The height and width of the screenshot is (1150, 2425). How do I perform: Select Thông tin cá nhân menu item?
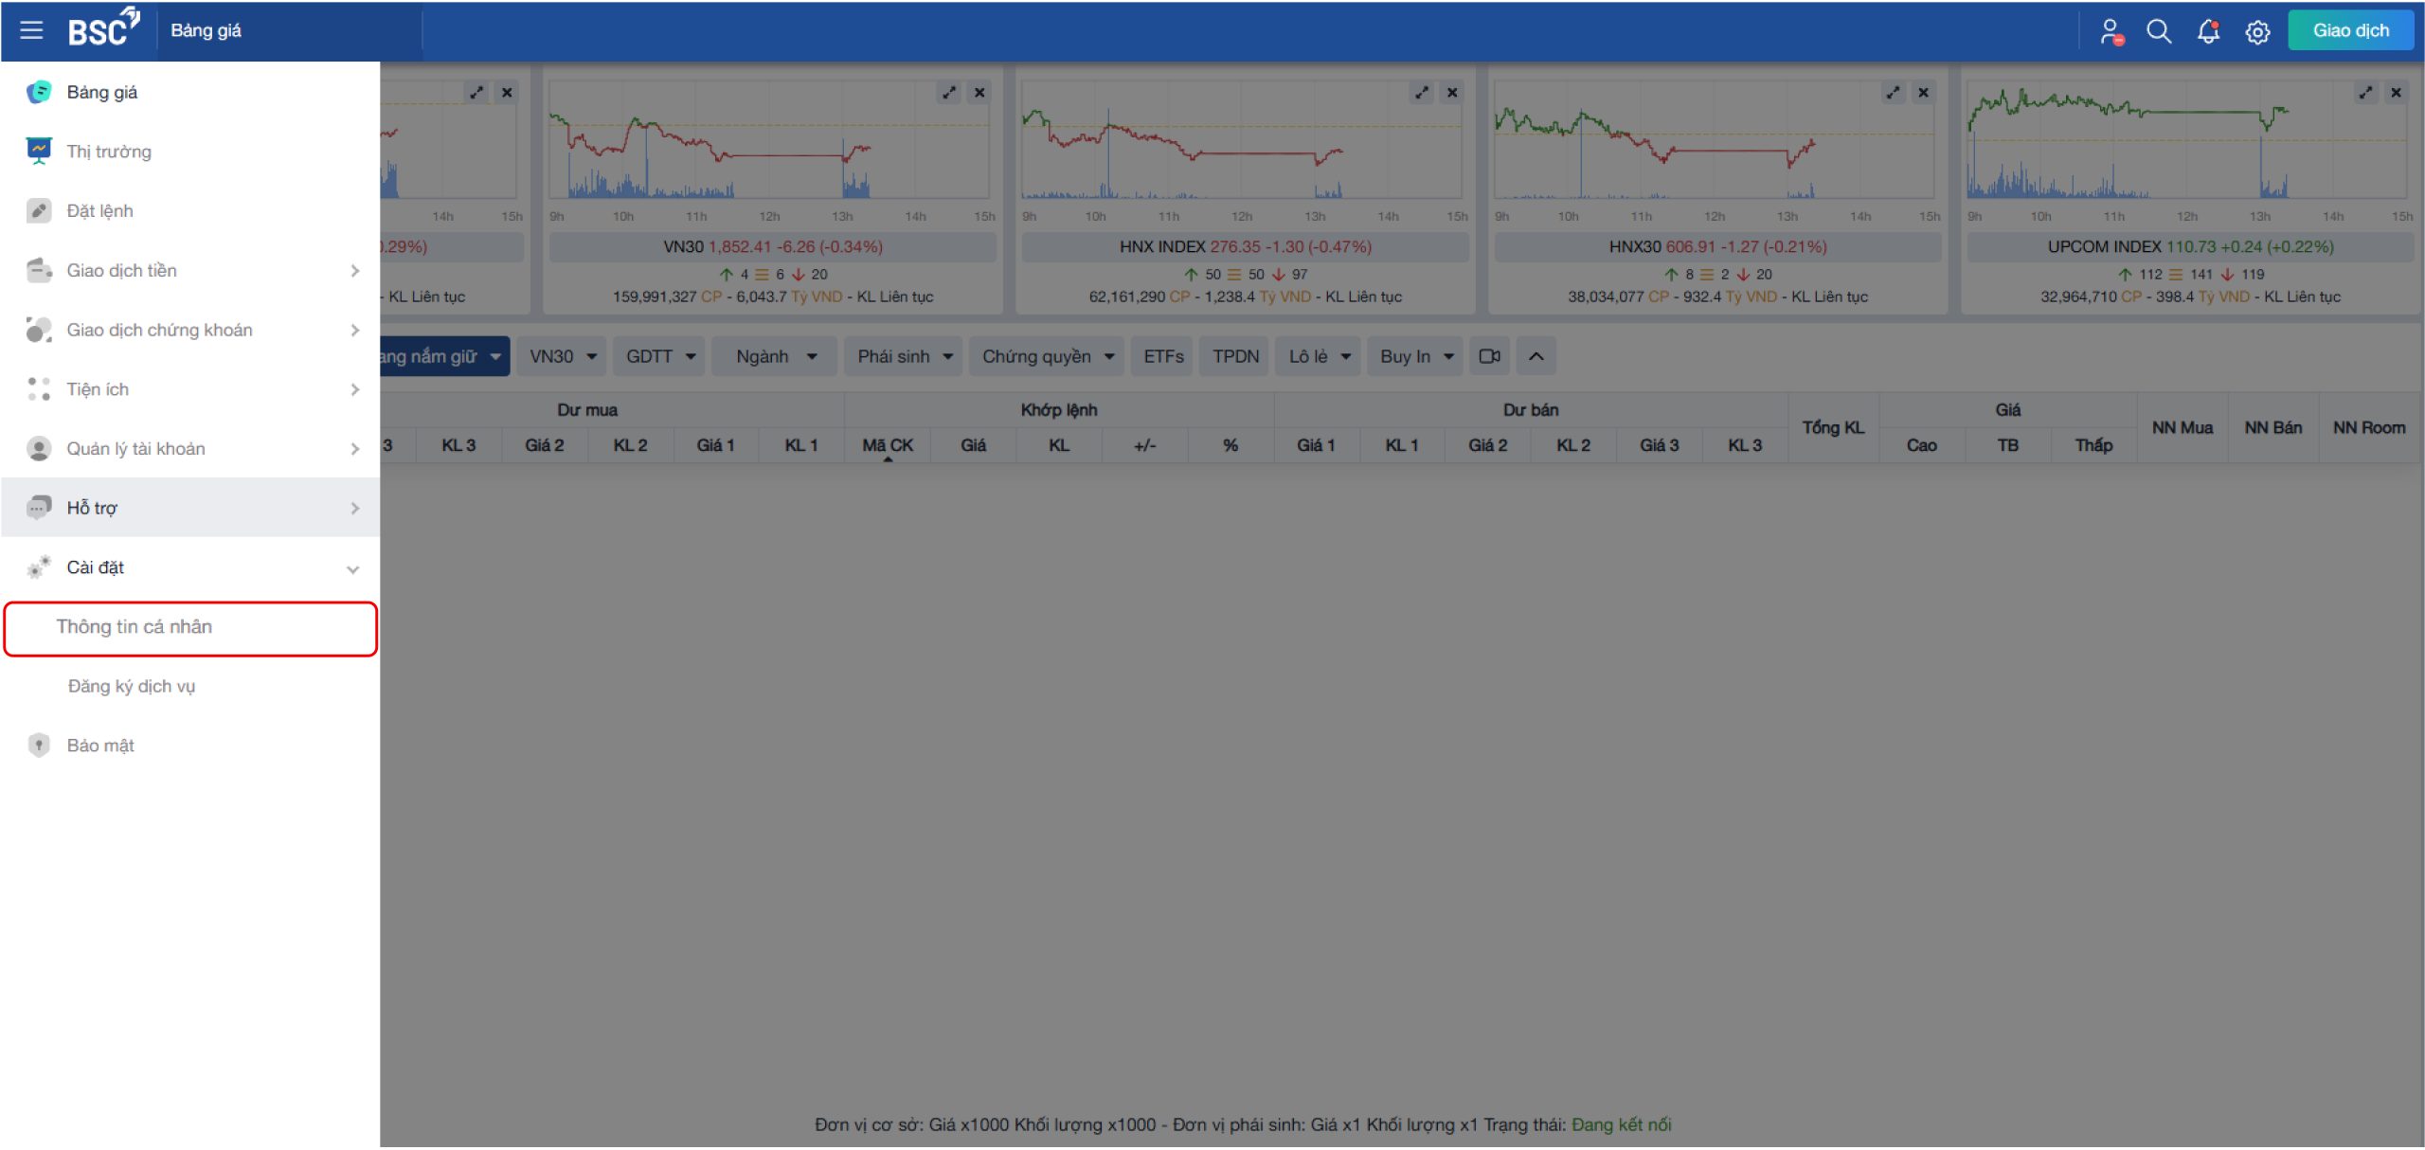click(135, 627)
